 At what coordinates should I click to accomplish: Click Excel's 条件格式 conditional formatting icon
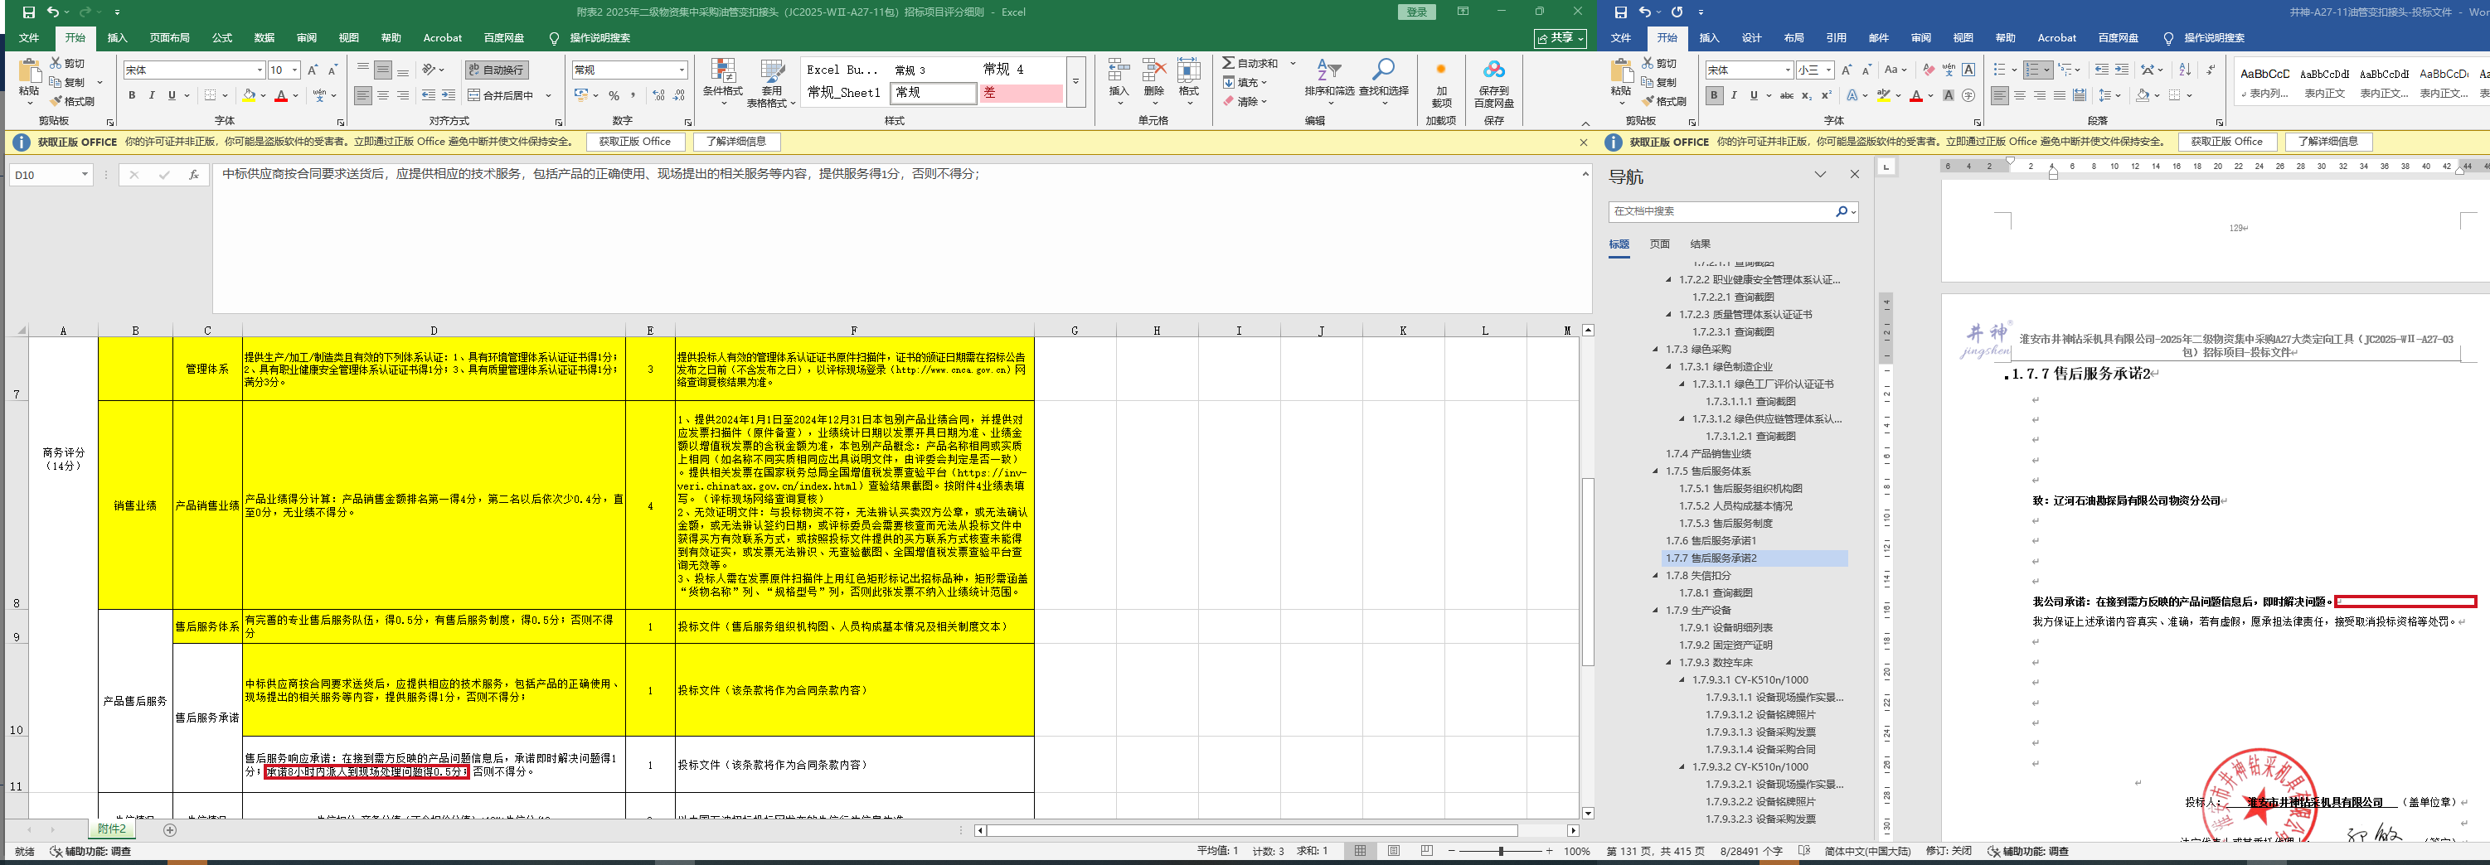coord(721,75)
